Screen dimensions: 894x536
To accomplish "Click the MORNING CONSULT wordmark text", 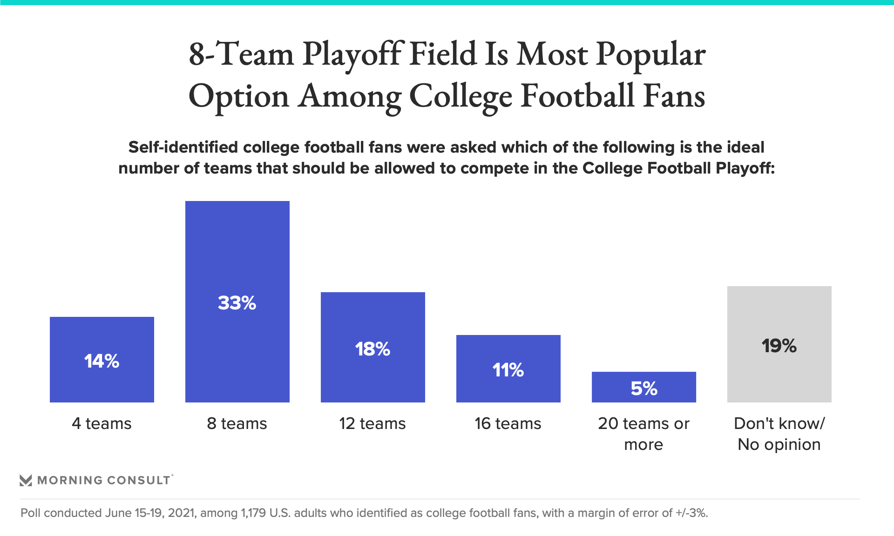I will pos(104,480).
